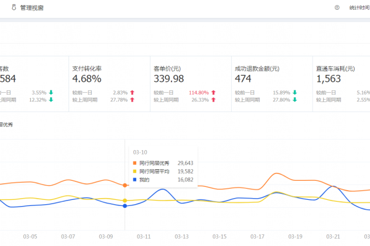Click the green down arrow beside 12.32%

point(51,100)
